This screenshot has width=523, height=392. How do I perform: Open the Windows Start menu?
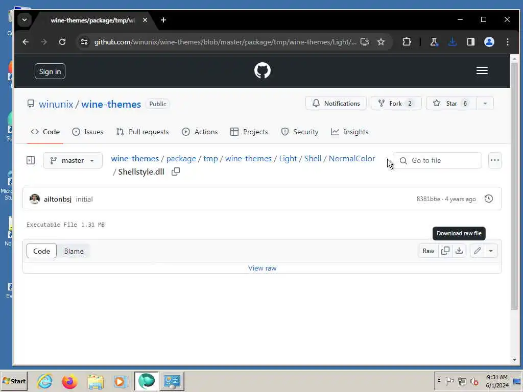point(14,381)
